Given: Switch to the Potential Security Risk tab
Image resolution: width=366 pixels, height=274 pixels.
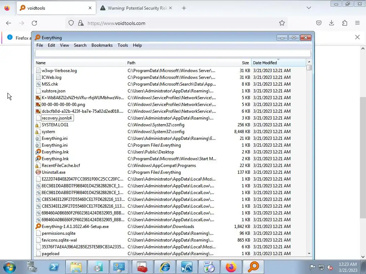Looking at the screenshot, I should point(137,8).
